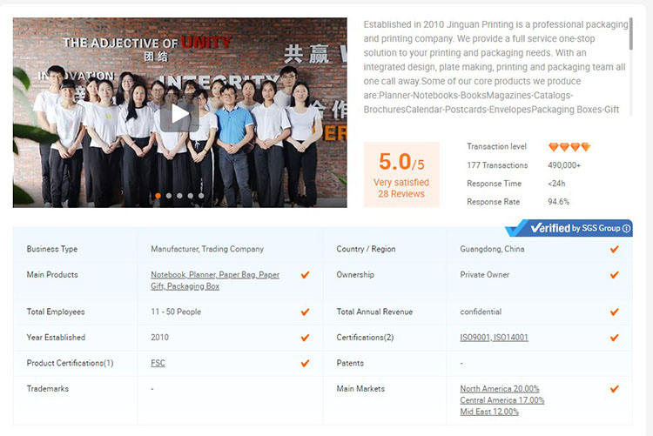Click the 28 Reviews text

coord(401,194)
